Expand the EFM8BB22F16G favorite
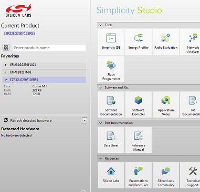This screenshot has height=192, width=200. coord(5,72)
